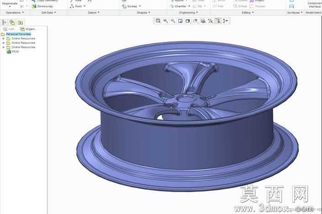Viewport: 322px width, 214px height.
Task: Click the Repaint icon in graphics toolbar
Action: pos(180,21)
